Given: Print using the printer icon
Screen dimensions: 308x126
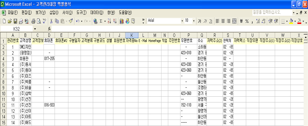Looking at the screenshot, I should point(34,21).
